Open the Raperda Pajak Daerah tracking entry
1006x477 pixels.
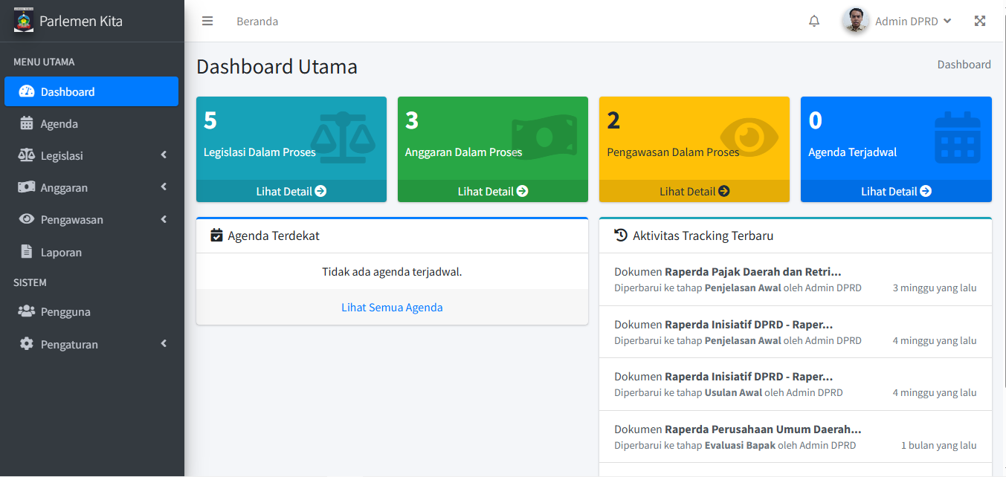(x=752, y=272)
